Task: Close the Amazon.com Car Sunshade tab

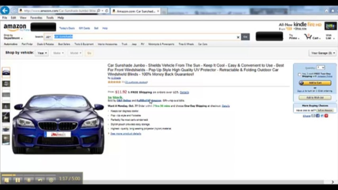Action: [158, 11]
